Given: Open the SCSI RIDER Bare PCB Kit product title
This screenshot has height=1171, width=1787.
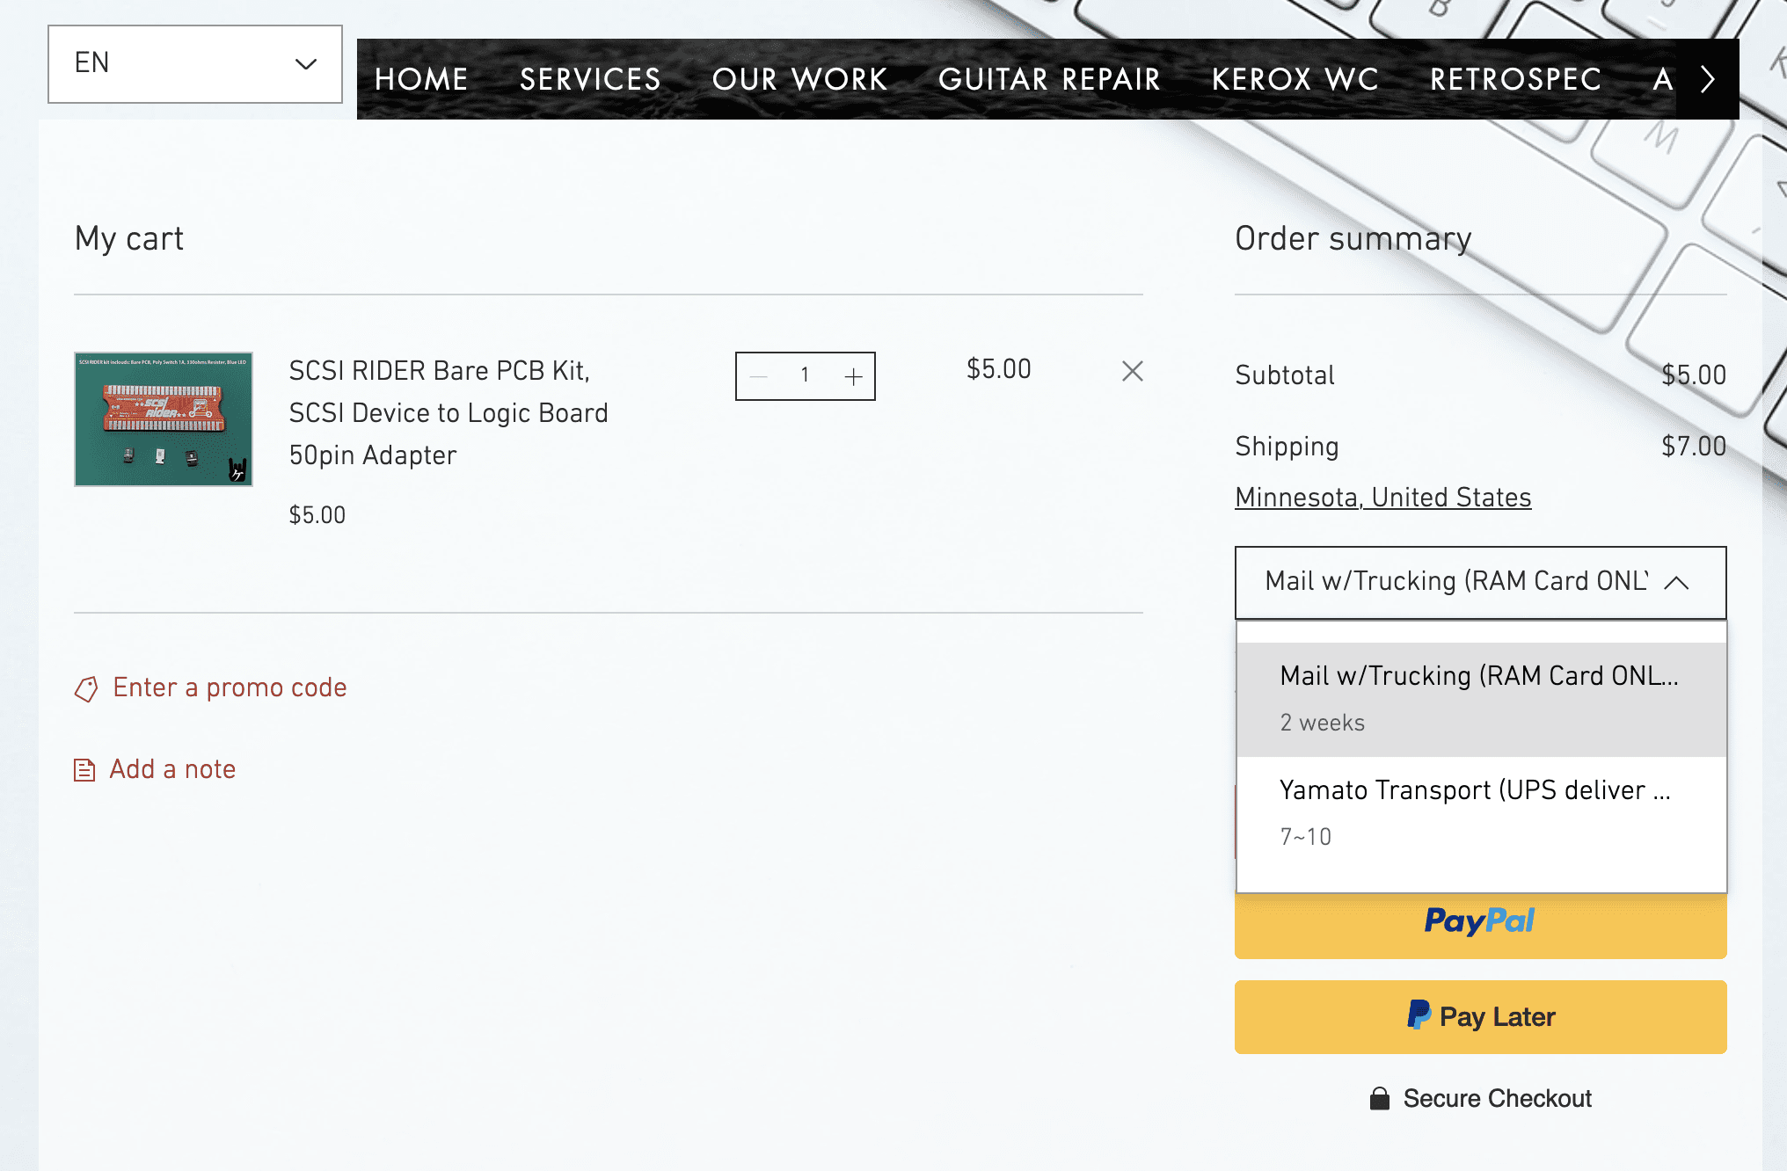Looking at the screenshot, I should pyautogui.click(x=449, y=413).
